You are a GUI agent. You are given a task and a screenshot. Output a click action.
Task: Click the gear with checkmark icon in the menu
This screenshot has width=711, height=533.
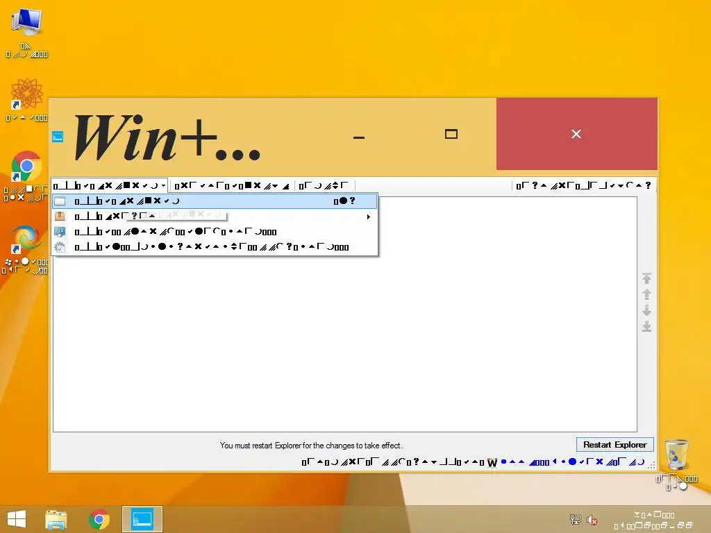[x=60, y=247]
